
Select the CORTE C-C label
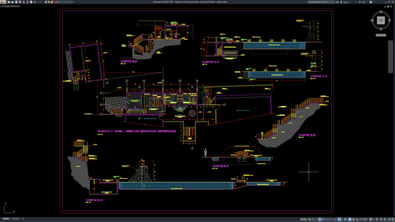(x=318, y=76)
